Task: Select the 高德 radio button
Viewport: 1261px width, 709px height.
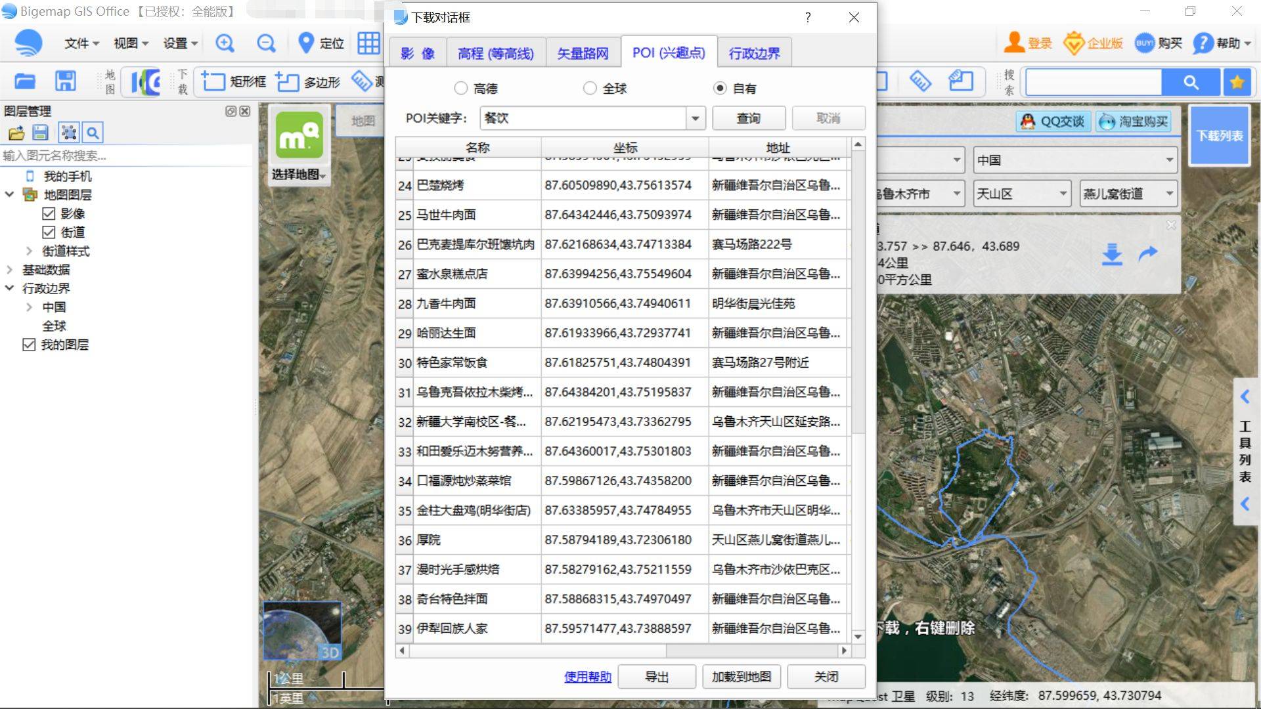Action: (461, 88)
